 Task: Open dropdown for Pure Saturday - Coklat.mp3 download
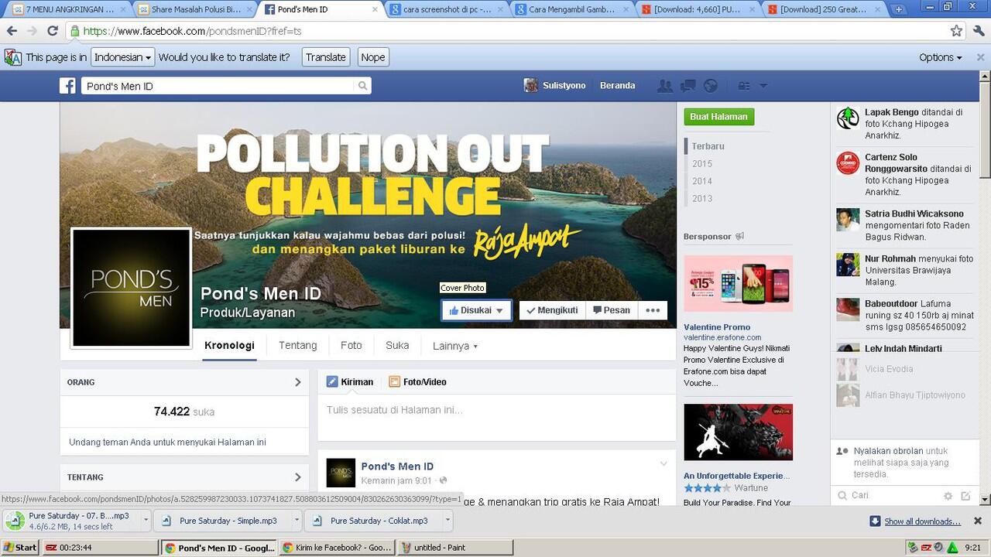point(447,521)
